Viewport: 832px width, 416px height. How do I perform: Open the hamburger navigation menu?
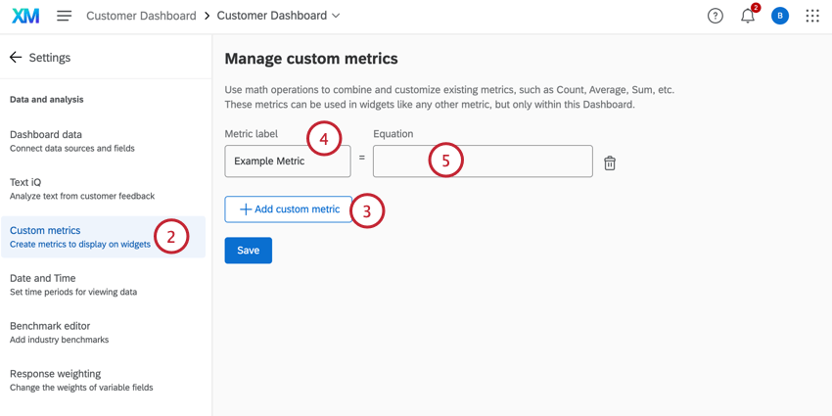point(64,16)
